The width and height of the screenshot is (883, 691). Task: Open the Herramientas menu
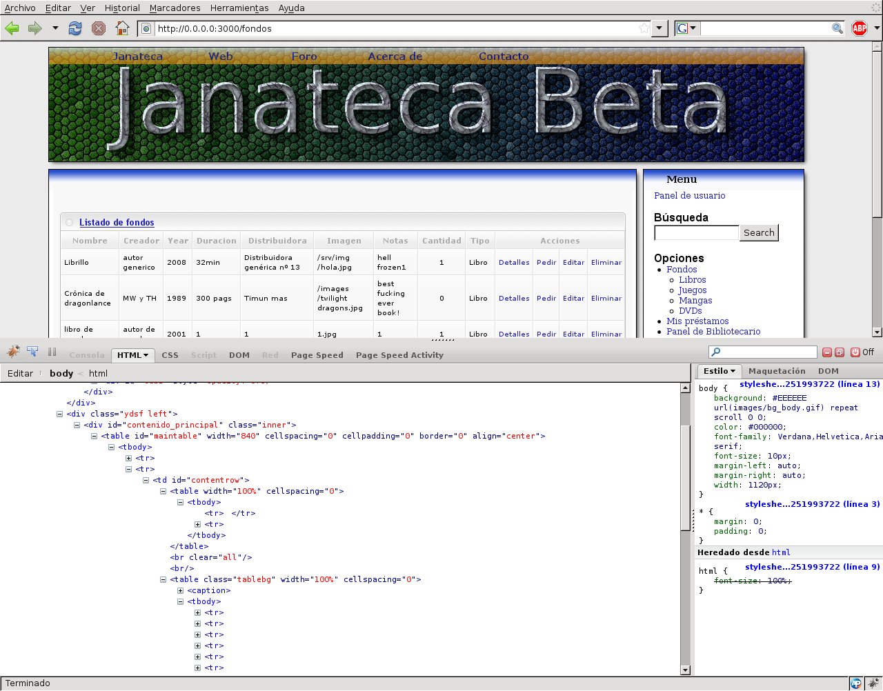[239, 8]
